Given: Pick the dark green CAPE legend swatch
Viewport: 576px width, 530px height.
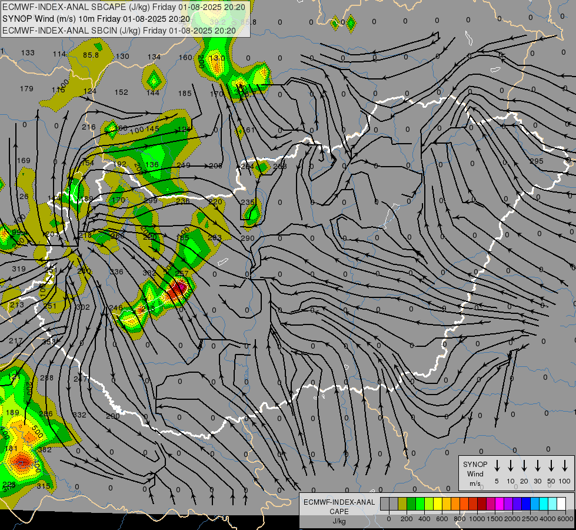Looking at the screenshot, I should [411, 503].
